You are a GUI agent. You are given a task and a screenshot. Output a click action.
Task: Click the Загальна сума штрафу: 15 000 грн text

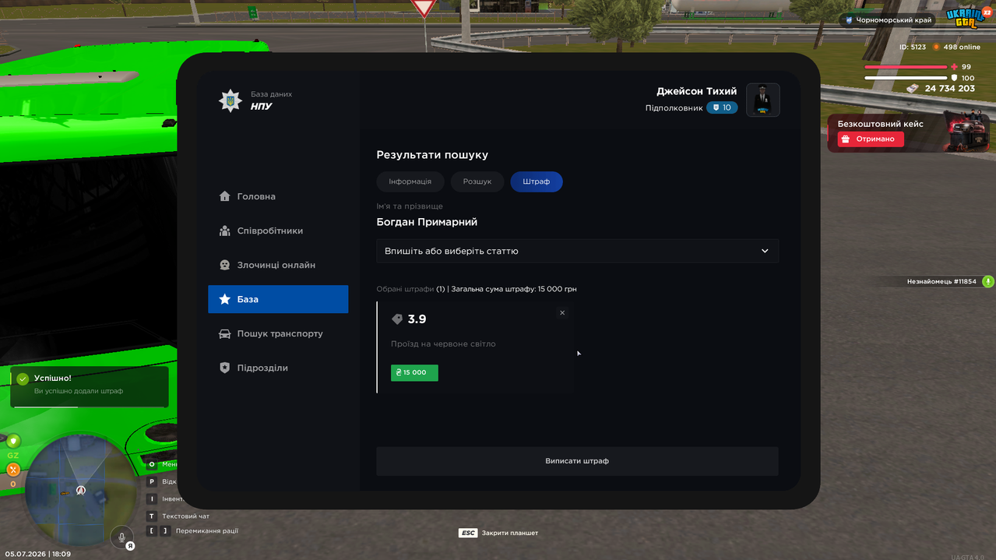[x=514, y=289]
